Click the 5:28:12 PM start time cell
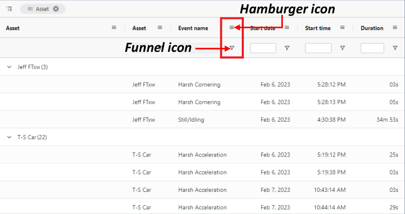 point(332,85)
